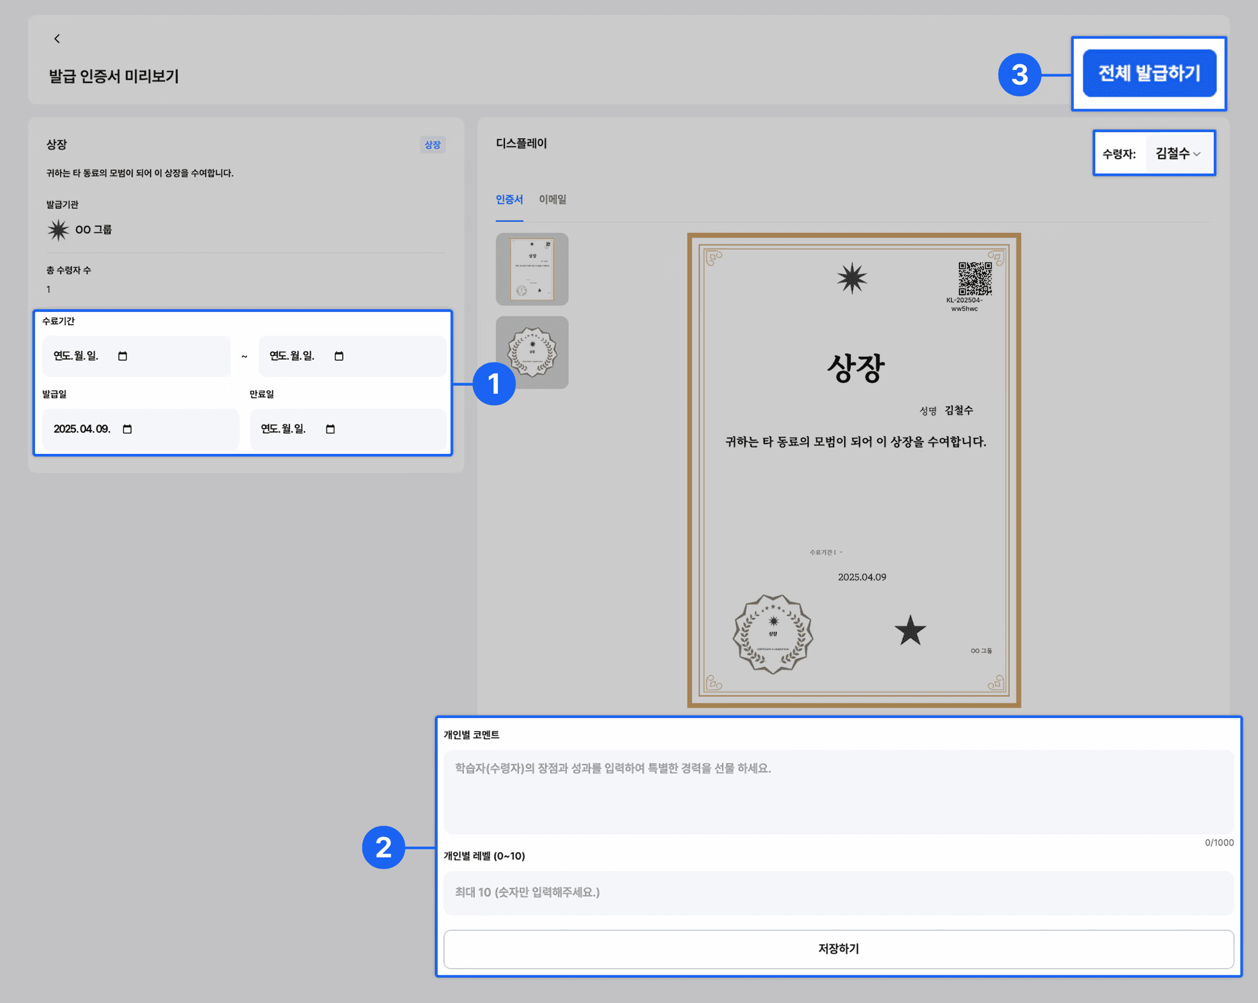
Task: Switch to the 인증서 tab
Action: pyautogui.click(x=509, y=200)
